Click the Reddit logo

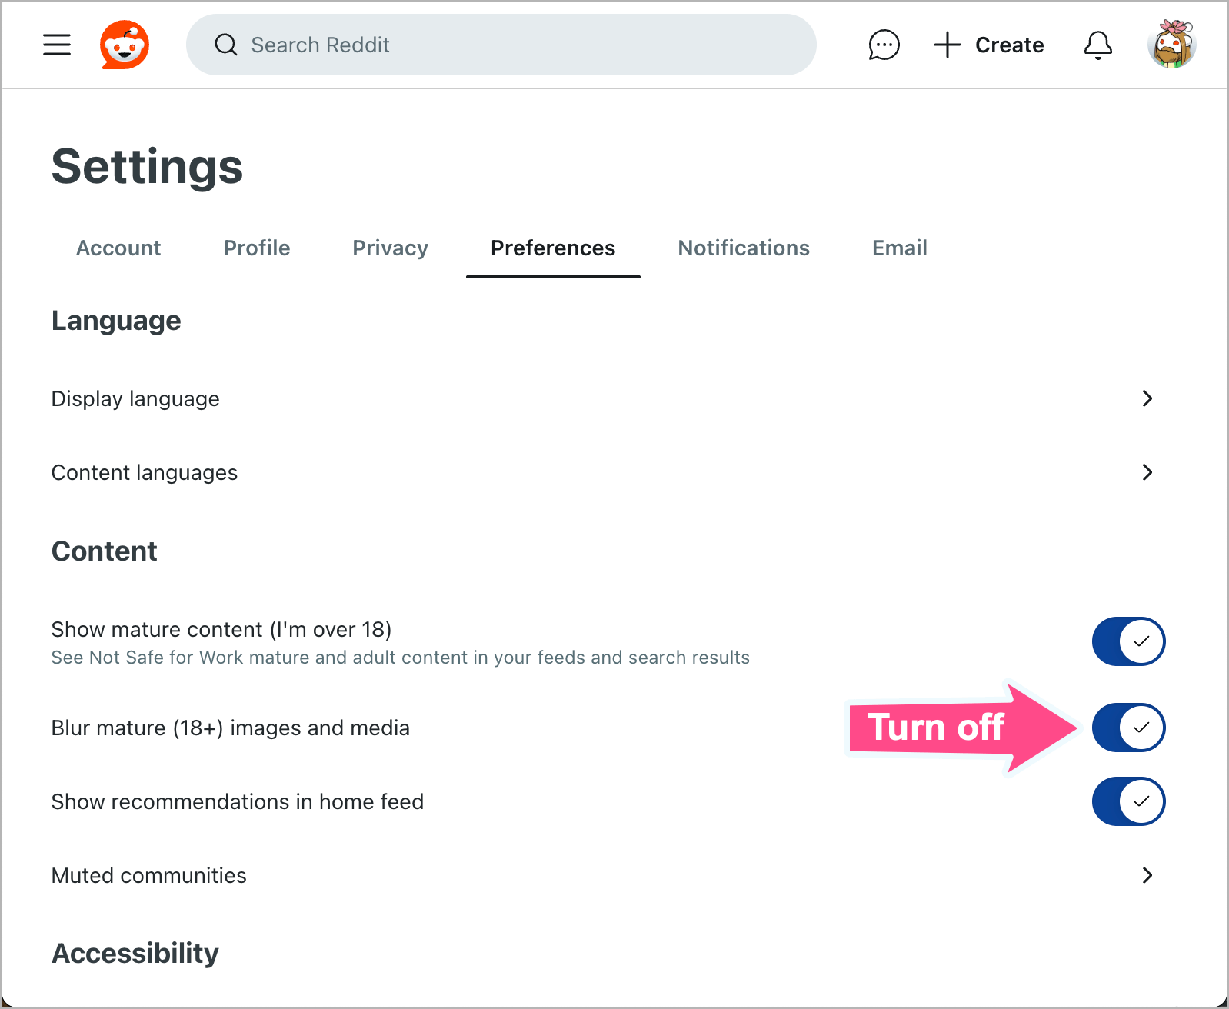(x=125, y=45)
